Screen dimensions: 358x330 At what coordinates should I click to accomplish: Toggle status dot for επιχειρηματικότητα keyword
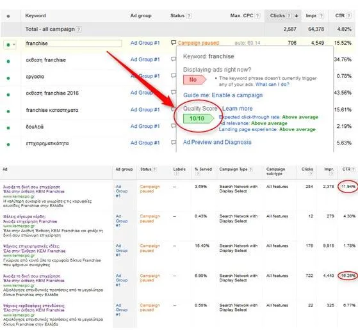pos(8,145)
